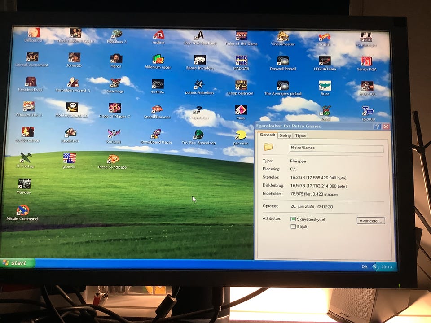Open the Buzz desktop shortcut
The width and height of the screenshot is (431, 323).
325,86
